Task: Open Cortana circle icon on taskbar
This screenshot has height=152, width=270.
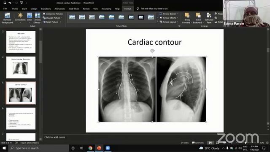Action: point(73,148)
